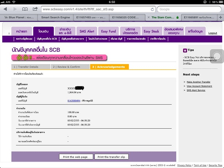
Task: Click the balance 1,864.04 บาท value
Action: tap(74, 92)
